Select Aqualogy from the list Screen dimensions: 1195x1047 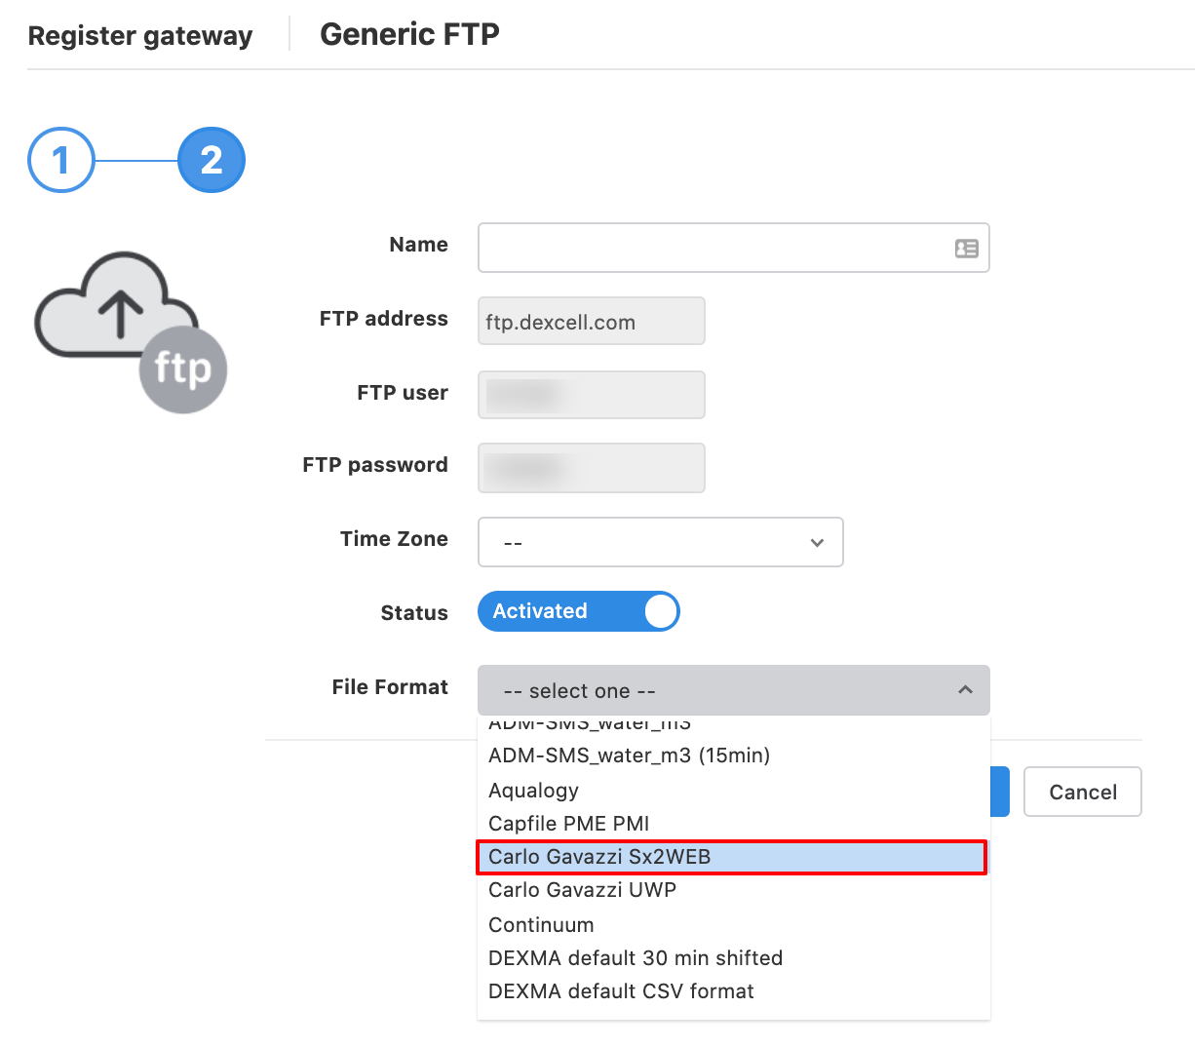[x=733, y=791]
